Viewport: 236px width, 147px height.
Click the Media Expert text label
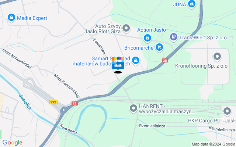click(32, 18)
